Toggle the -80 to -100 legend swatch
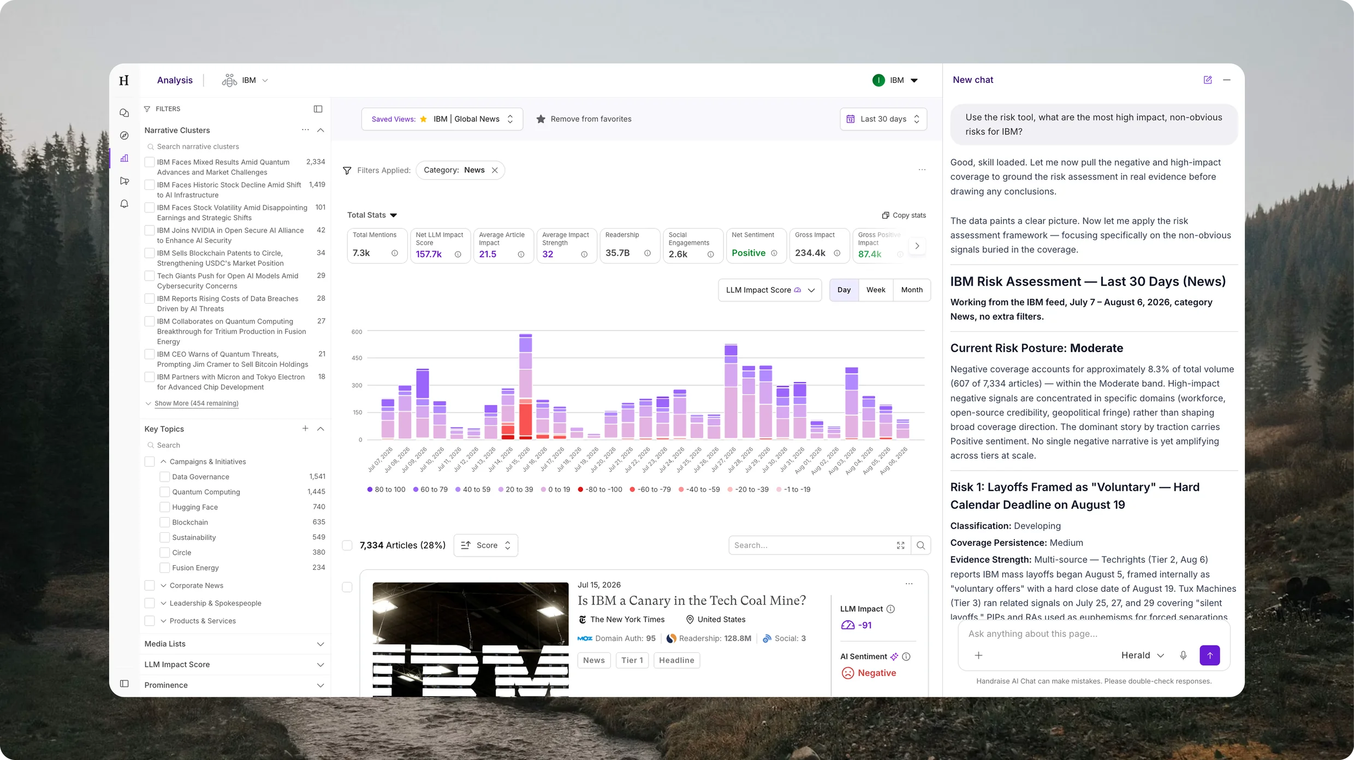 [x=580, y=490]
